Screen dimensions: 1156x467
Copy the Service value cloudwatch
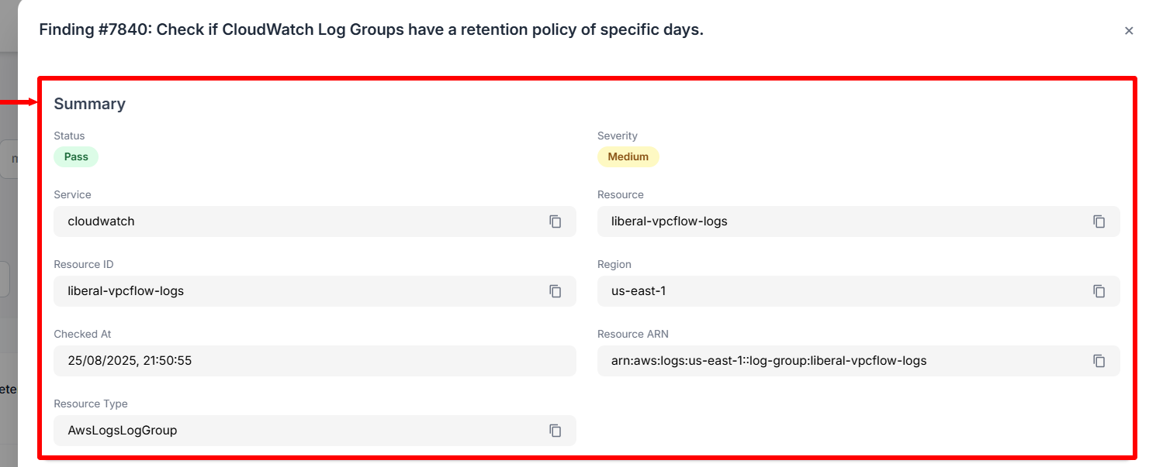pos(555,221)
